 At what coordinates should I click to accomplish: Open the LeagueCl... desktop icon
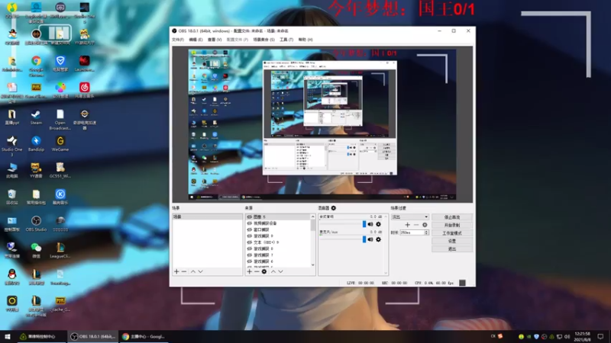click(60, 251)
